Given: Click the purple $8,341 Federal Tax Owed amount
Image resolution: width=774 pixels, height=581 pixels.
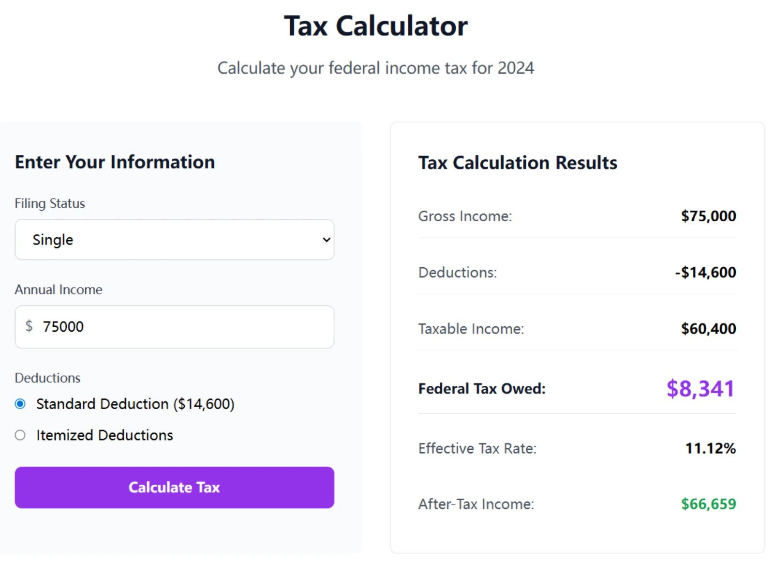Looking at the screenshot, I should 700,388.
